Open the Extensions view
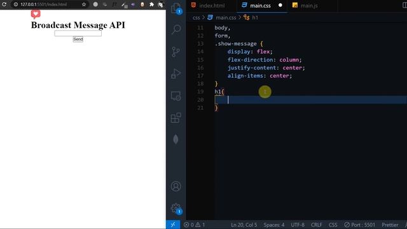This screenshot has width=407, height=229. [176, 118]
